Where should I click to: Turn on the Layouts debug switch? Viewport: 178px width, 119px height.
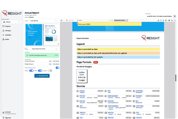[50, 71]
